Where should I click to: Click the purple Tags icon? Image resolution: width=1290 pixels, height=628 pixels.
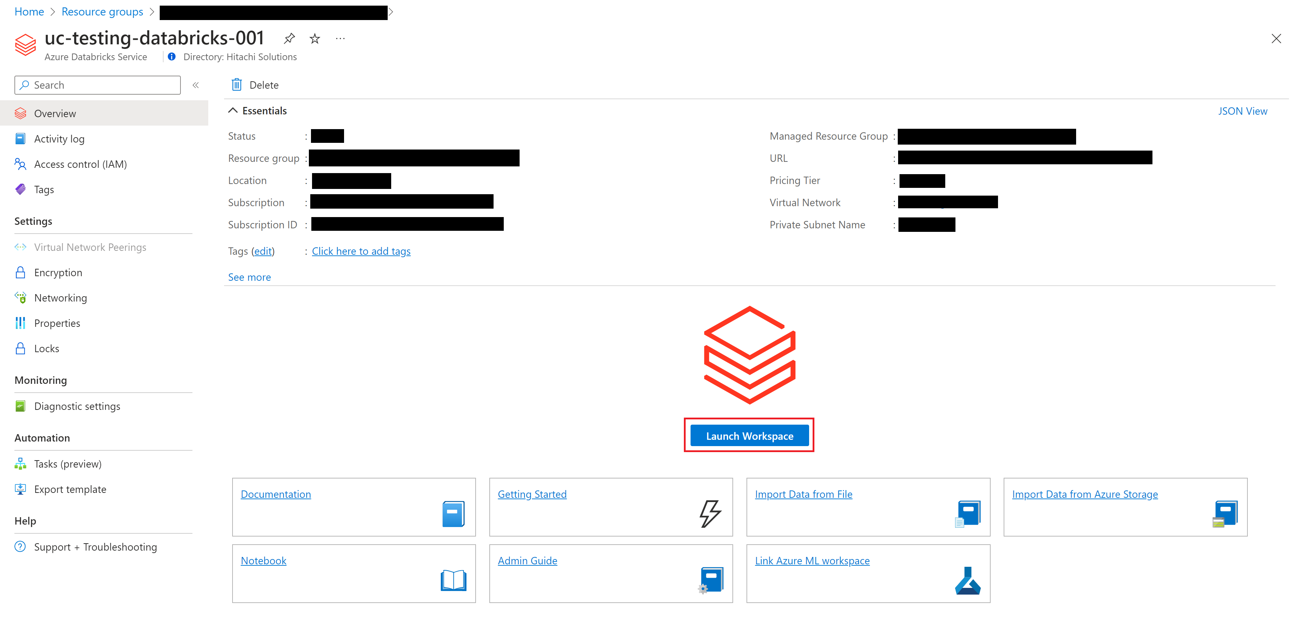click(20, 189)
